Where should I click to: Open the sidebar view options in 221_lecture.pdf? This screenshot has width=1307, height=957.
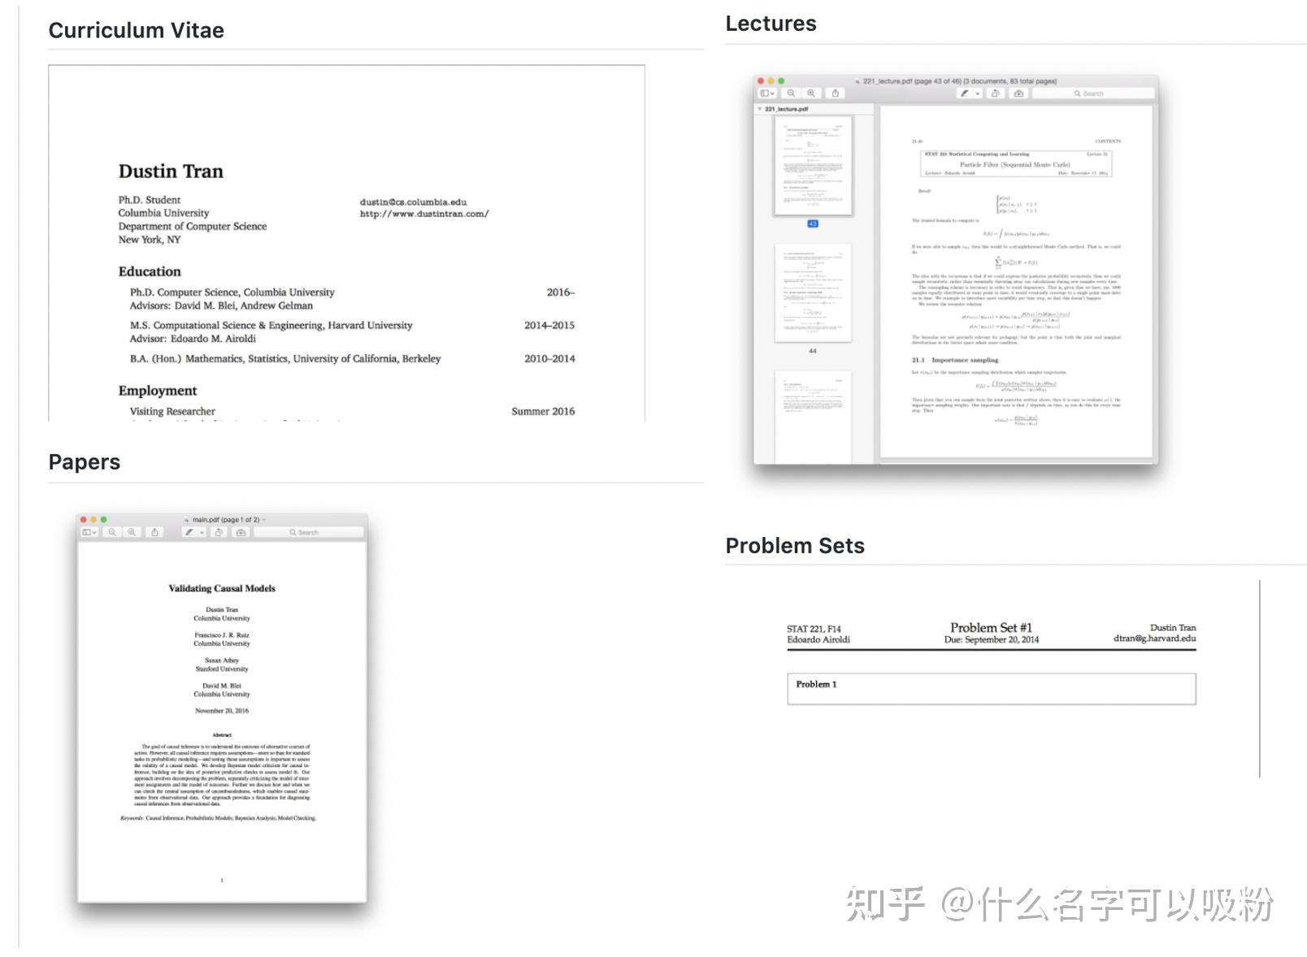pyautogui.click(x=766, y=93)
